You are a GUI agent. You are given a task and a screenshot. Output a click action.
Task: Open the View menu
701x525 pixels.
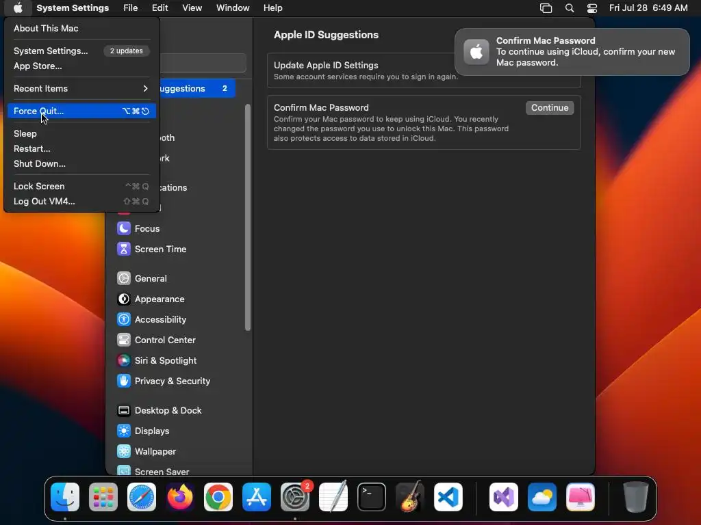tap(192, 8)
